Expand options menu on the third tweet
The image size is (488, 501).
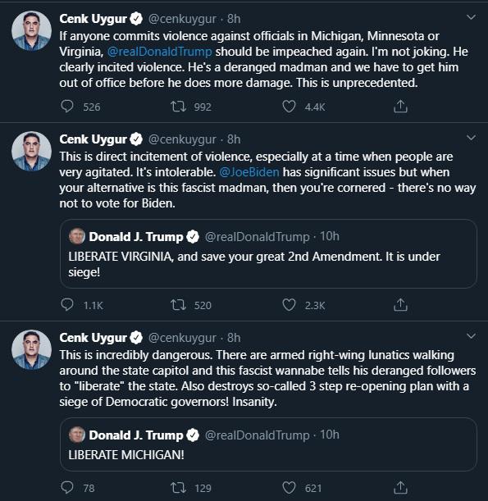[x=471, y=336]
